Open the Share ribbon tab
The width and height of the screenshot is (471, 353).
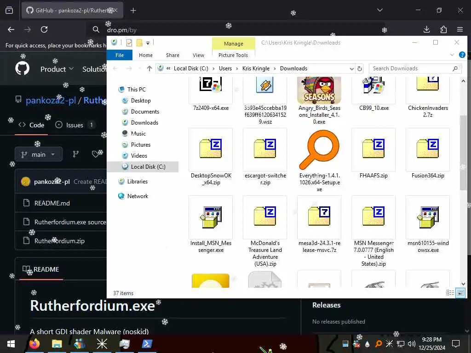172,55
